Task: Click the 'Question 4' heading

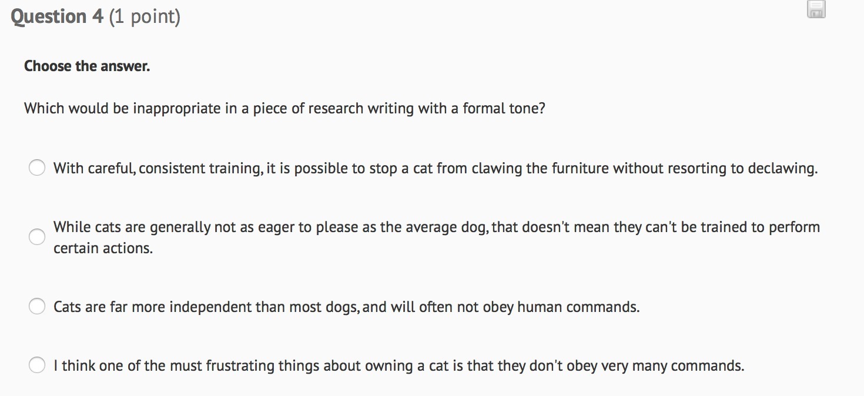Action: pos(57,16)
